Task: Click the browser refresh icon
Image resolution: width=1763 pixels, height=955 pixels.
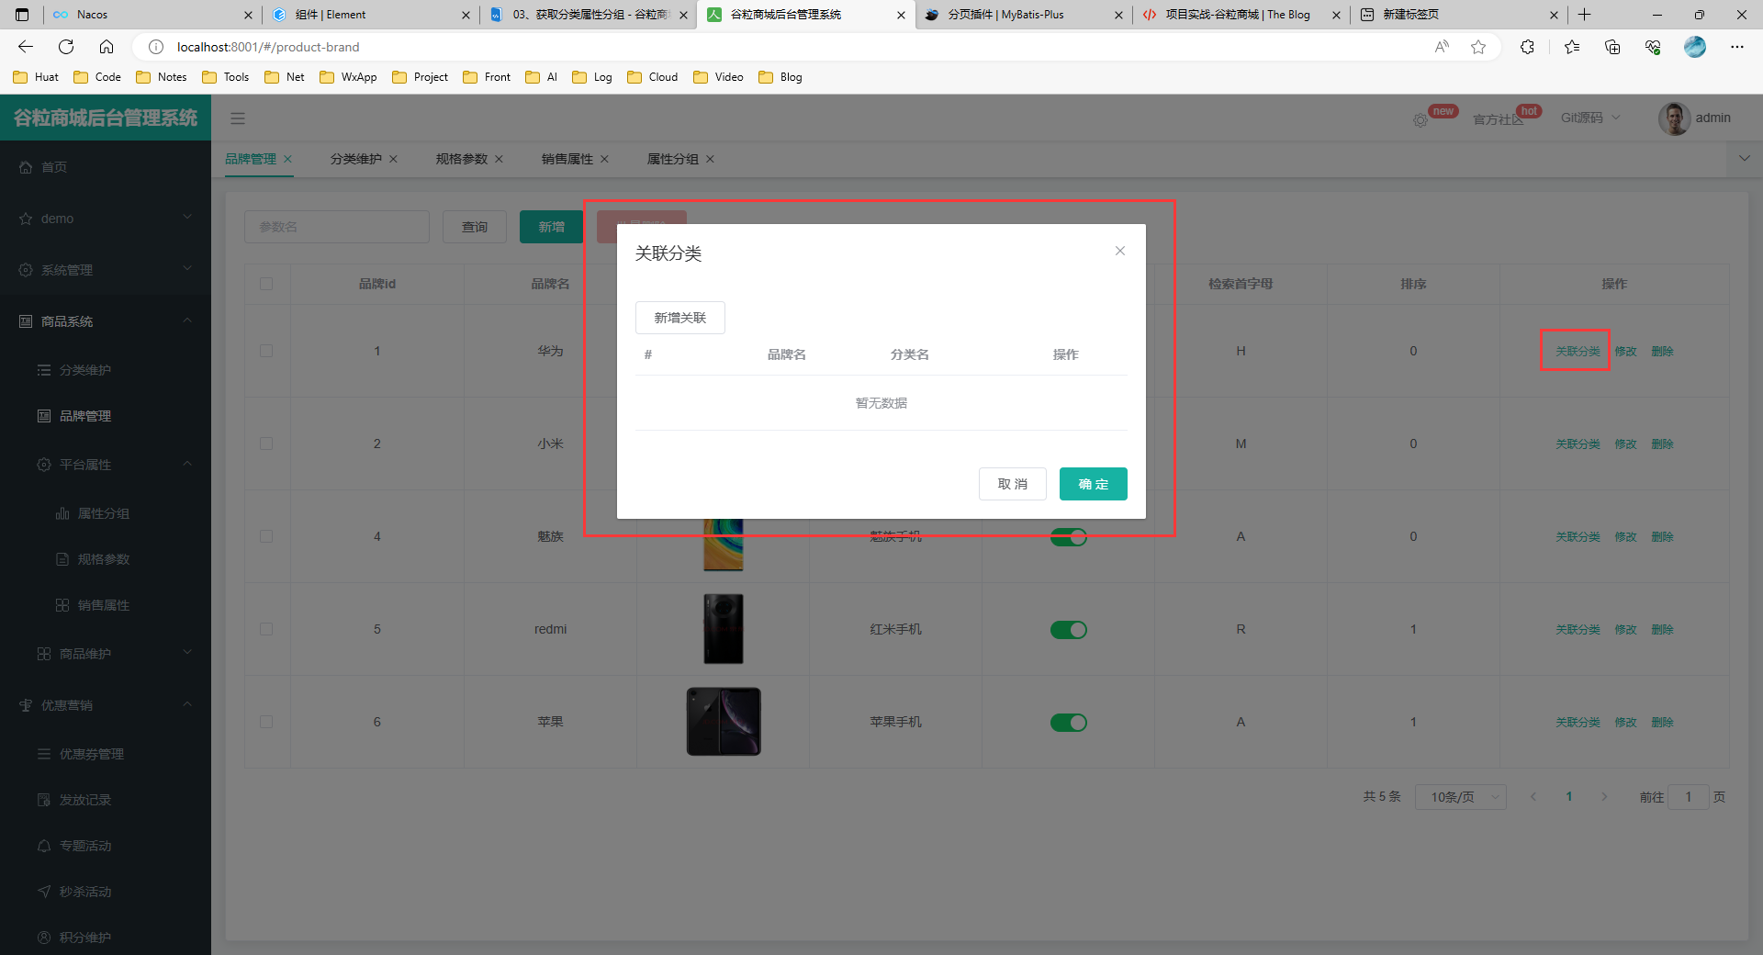Action: (x=66, y=47)
